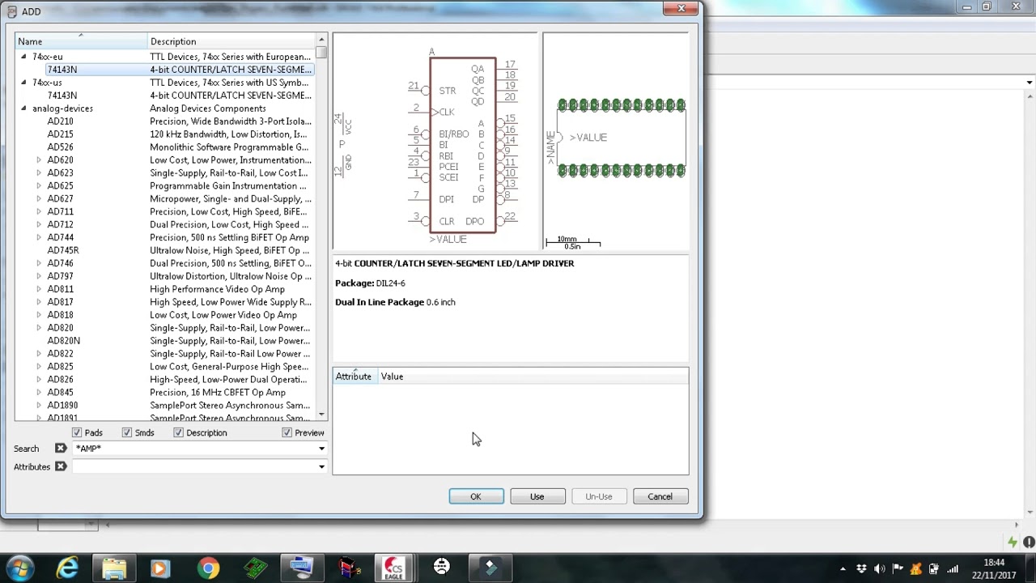Launch Google Chrome from the taskbar
This screenshot has height=583, width=1036.
(x=208, y=568)
